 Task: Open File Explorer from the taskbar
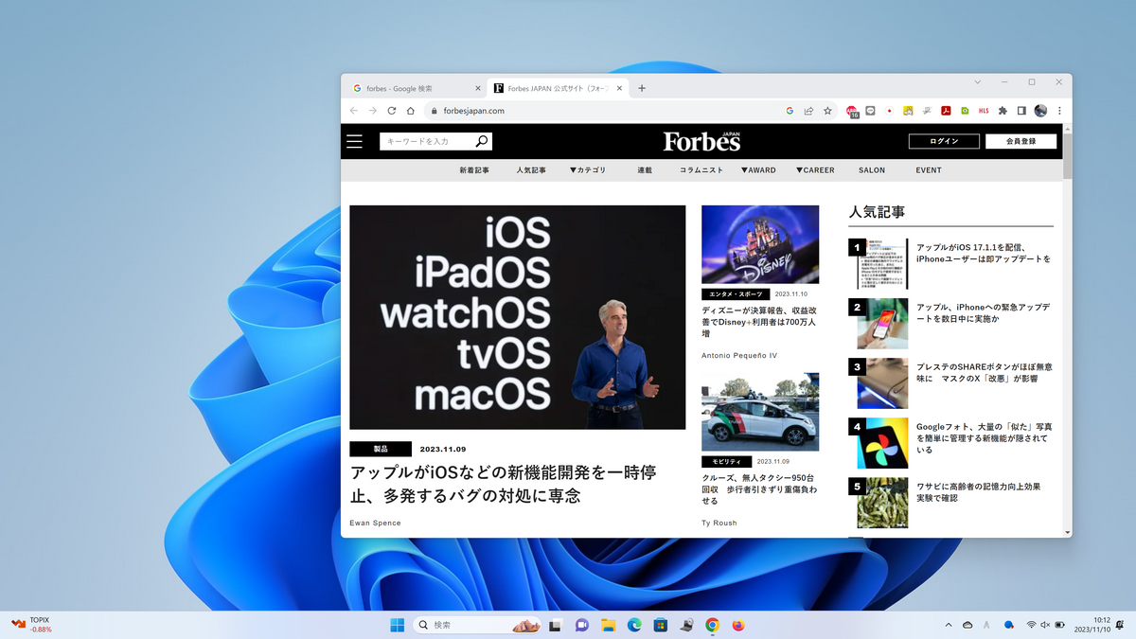[x=608, y=625]
